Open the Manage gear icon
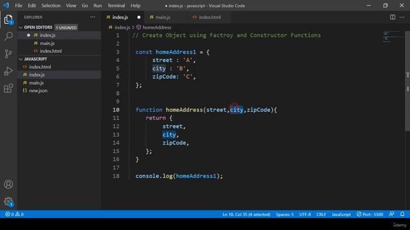Viewport: 410px width, 230px height. 8,201
